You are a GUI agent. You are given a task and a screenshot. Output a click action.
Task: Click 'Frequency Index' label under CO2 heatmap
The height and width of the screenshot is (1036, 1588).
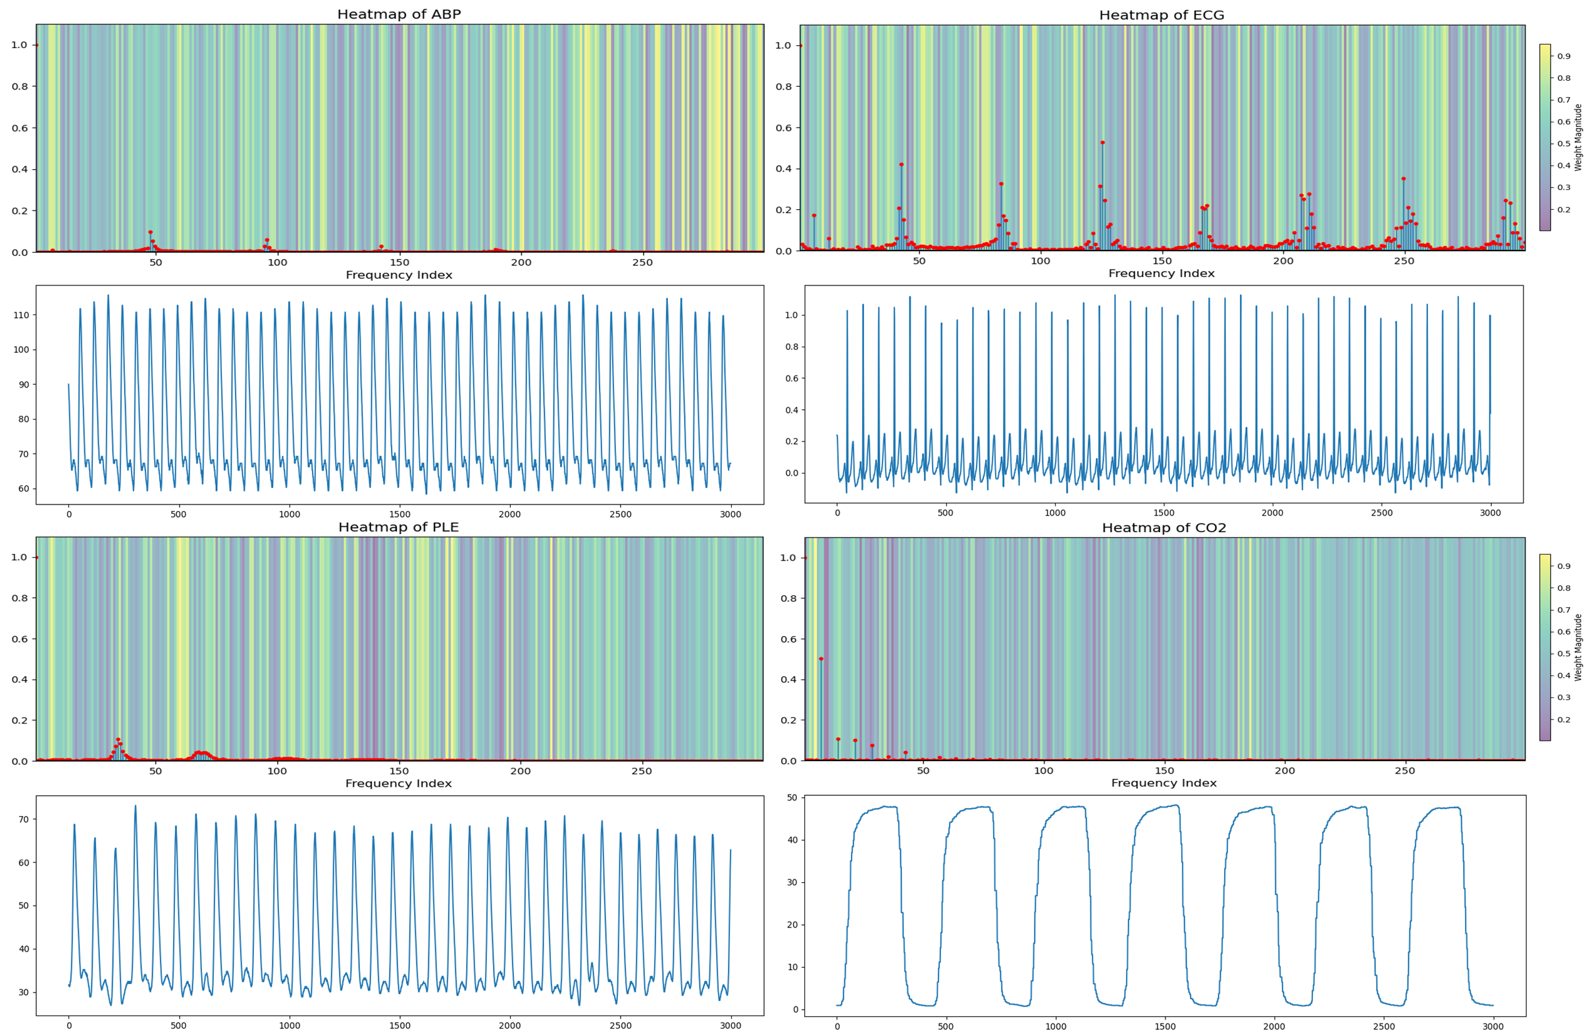click(1164, 783)
